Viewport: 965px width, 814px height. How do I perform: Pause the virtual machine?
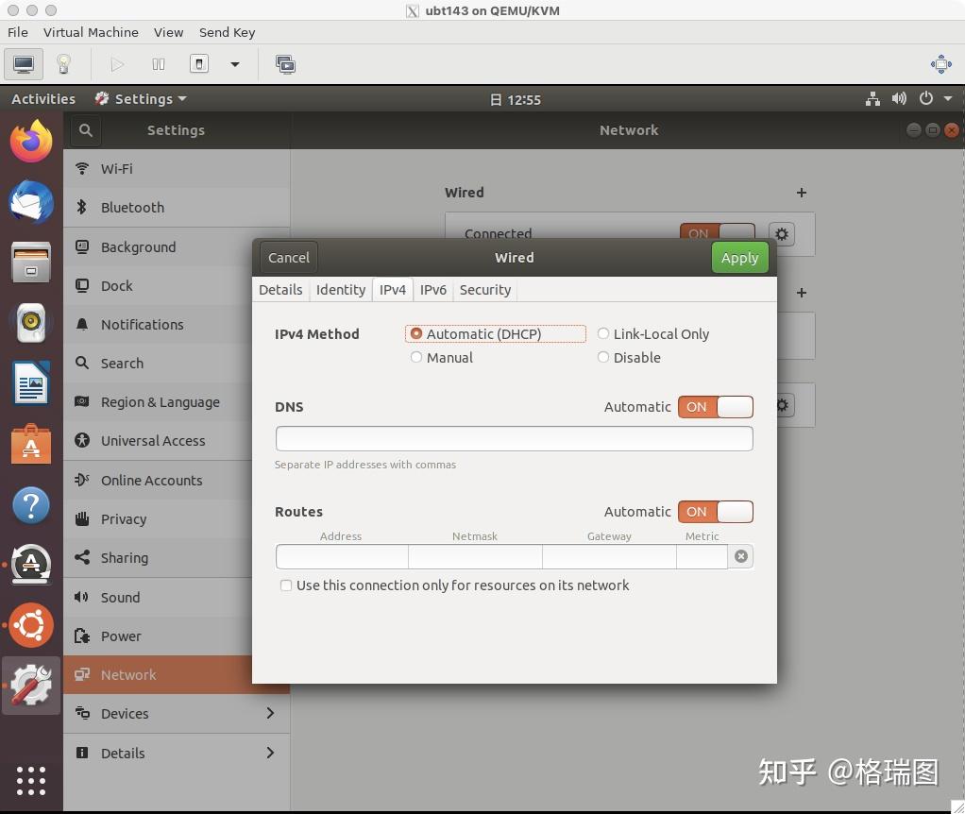tap(158, 64)
